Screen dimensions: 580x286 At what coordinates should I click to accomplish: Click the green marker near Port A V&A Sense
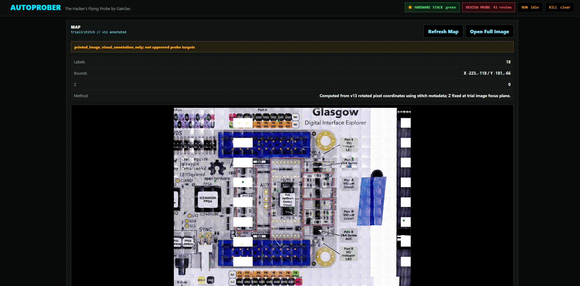coord(352,159)
